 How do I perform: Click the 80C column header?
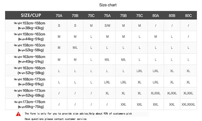click(188, 16)
